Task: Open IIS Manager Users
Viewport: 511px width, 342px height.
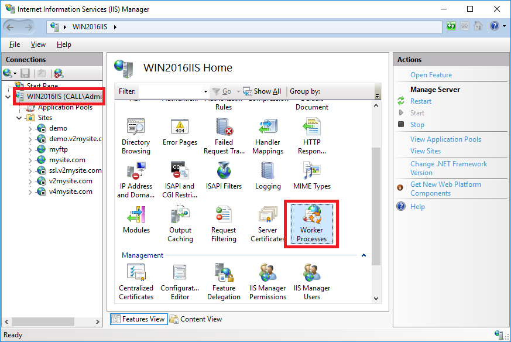Action: [312, 282]
